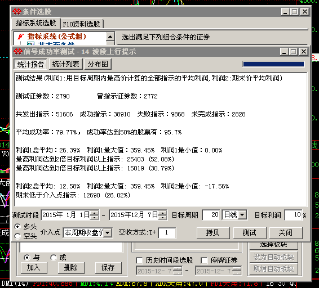
Task: Expand the 介入点 本周期收盘价 dropdown
Action: pyautogui.click(x=108, y=232)
